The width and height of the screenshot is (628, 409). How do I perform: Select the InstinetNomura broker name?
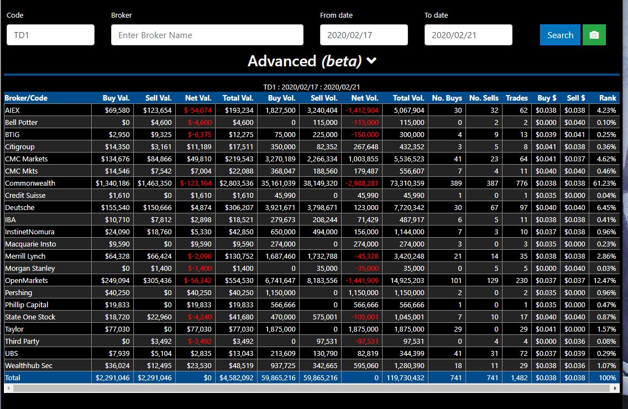[30, 232]
